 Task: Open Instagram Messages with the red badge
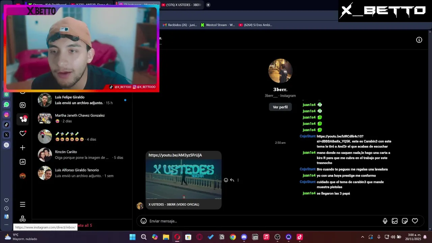23,119
